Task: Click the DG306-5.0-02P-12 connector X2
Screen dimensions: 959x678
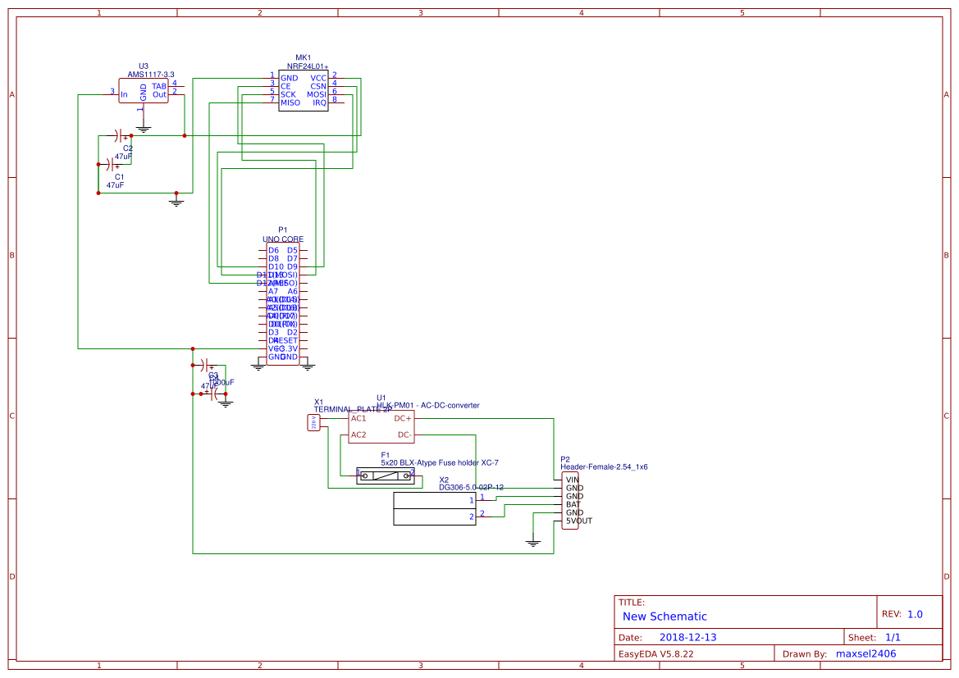Action: coord(435,508)
